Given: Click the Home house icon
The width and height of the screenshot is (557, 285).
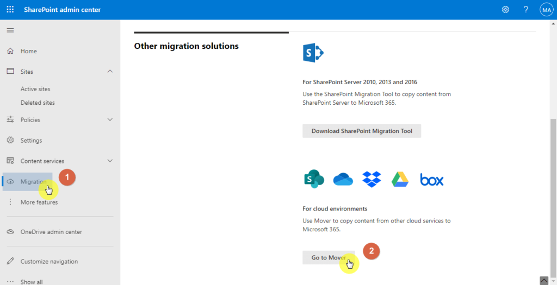Looking at the screenshot, I should (10, 51).
